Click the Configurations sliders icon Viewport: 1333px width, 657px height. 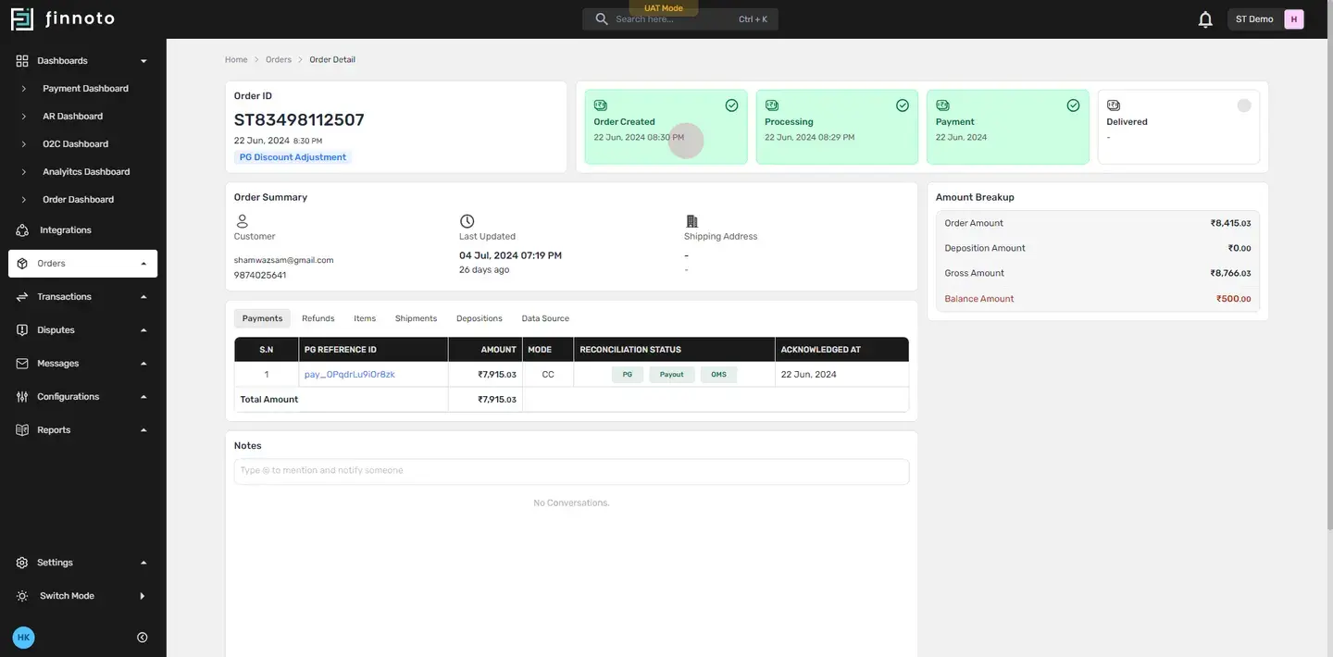click(22, 397)
